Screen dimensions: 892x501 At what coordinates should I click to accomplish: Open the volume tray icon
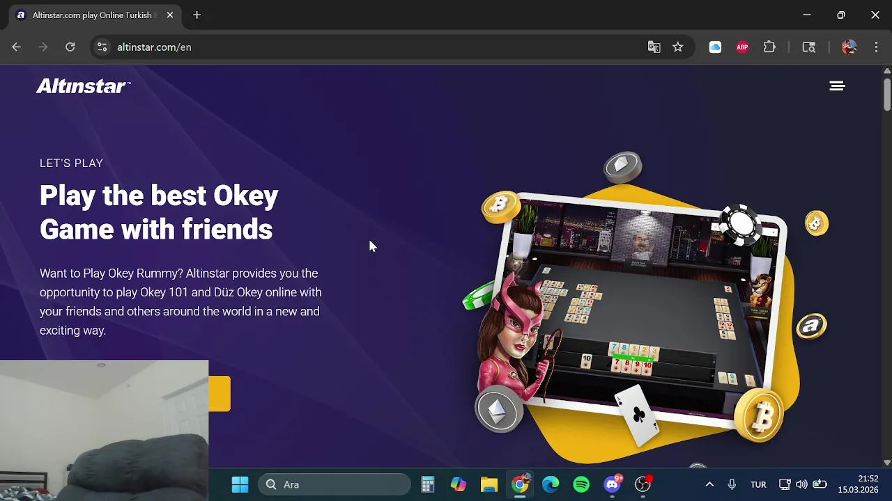pos(801,484)
